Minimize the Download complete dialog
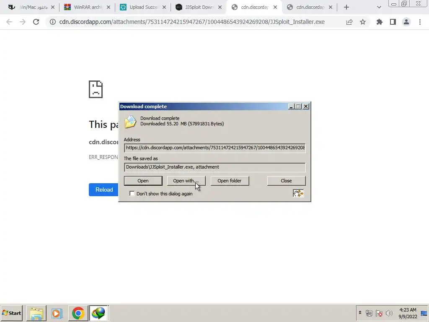Image resolution: width=429 pixels, height=322 pixels. 291,106
